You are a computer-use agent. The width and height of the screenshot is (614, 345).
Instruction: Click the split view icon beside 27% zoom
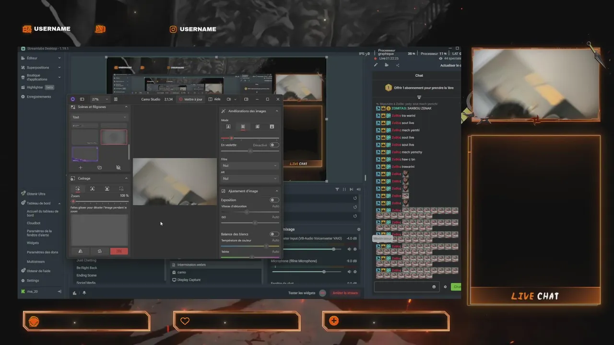click(x=116, y=99)
